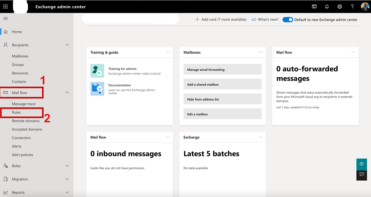Viewport: 371px width, 197px height.
Task: Click Manage email forwarding button
Action: coord(223,69)
